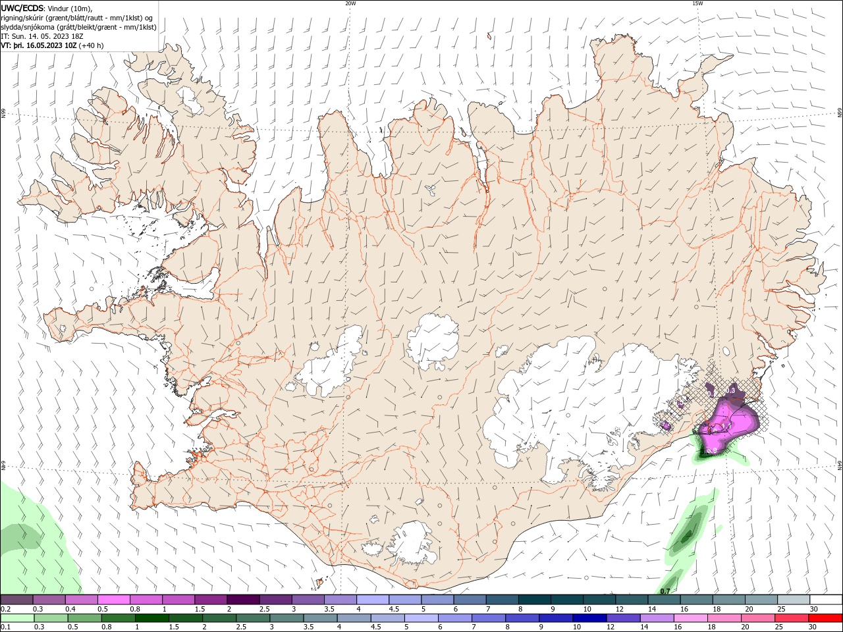Image resolution: width=843 pixels, height=632 pixels.
Task: Click the upper legend swatch starting at 25
Action: [794, 600]
